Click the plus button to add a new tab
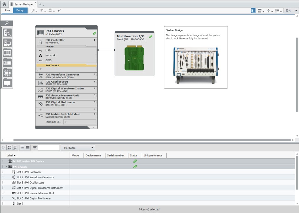This screenshot has width=299, height=213. click(40, 4)
